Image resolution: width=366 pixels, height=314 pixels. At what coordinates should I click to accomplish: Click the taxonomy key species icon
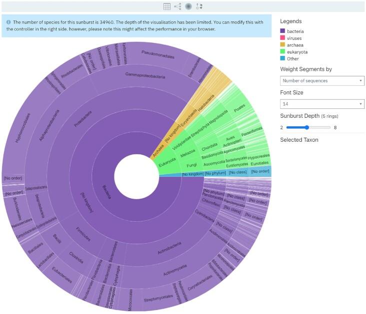(x=199, y=6)
